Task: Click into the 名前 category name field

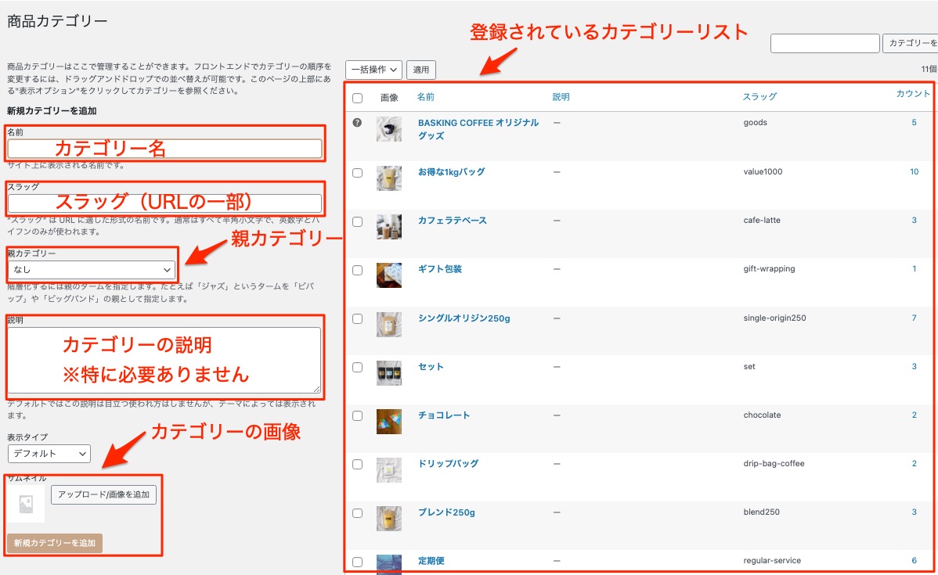Action: (x=164, y=149)
